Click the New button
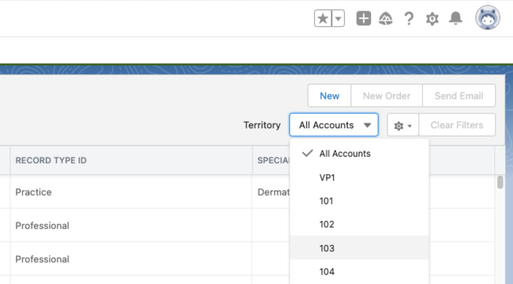Viewport: 513px width, 284px height. pos(329,96)
